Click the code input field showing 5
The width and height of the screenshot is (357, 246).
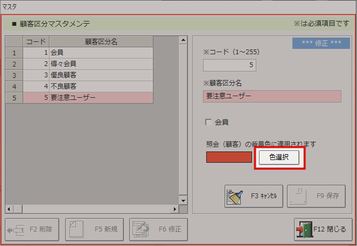(229, 65)
